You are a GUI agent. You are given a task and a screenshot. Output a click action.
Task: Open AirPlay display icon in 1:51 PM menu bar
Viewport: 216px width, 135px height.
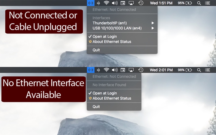tap(131, 3)
